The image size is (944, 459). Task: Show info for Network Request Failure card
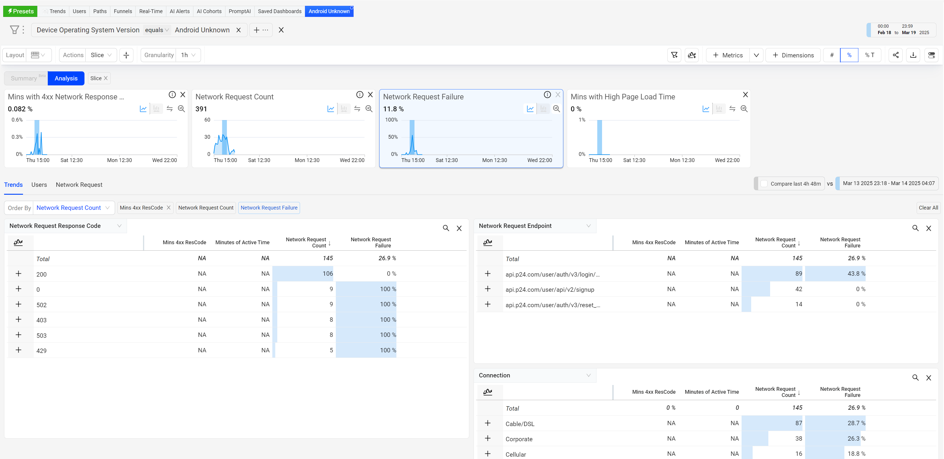tap(548, 95)
